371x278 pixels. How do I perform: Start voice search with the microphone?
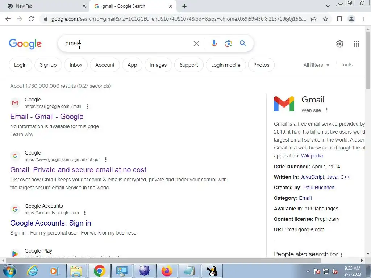click(214, 43)
